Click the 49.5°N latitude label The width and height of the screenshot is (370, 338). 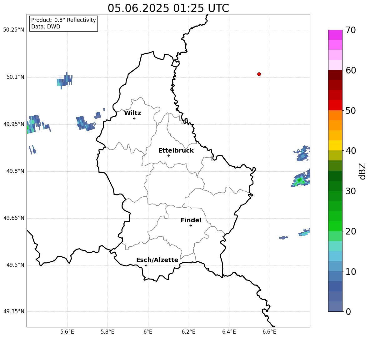click(x=15, y=265)
